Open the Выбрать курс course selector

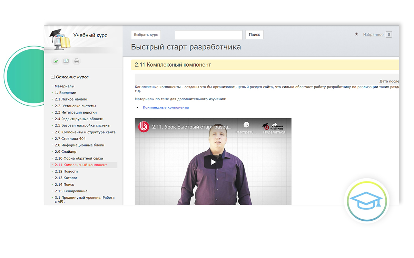pyautogui.click(x=146, y=35)
